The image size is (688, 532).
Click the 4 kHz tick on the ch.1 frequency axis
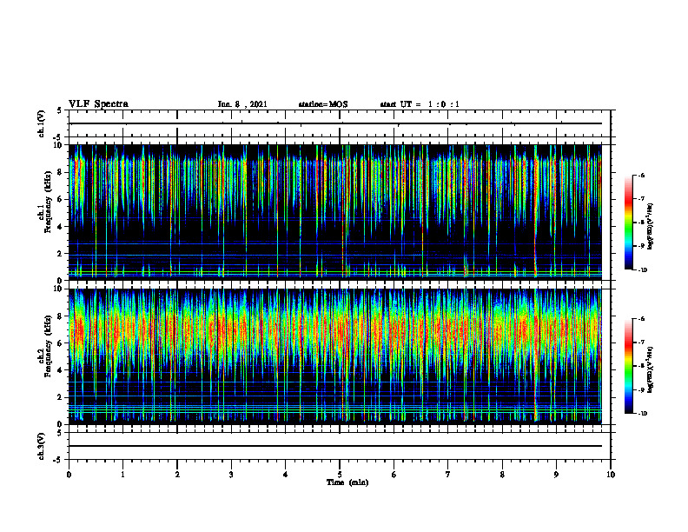(x=61, y=227)
